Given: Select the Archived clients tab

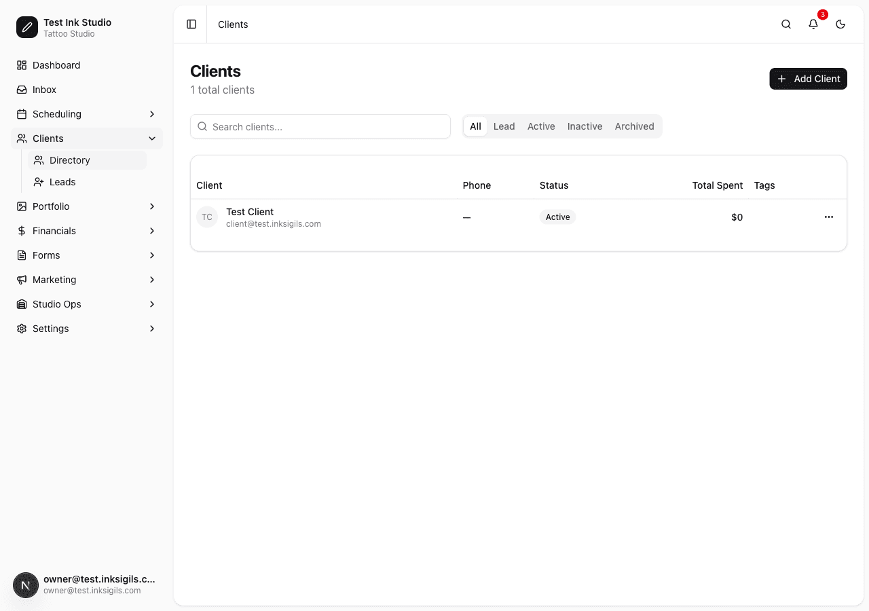Looking at the screenshot, I should coord(634,126).
